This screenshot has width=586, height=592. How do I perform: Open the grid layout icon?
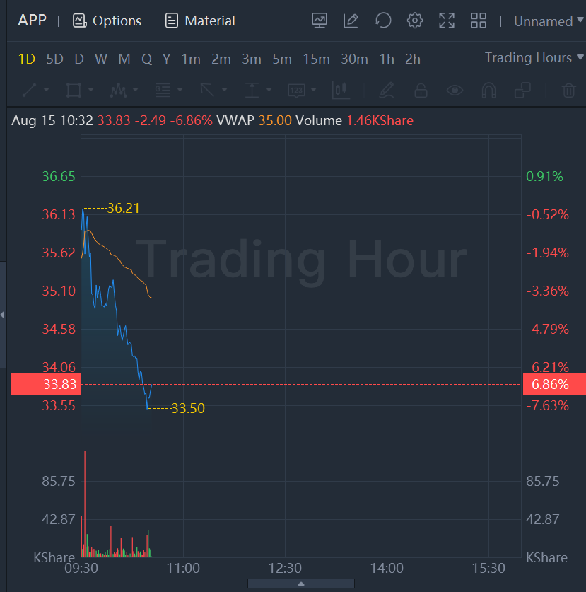pos(479,21)
